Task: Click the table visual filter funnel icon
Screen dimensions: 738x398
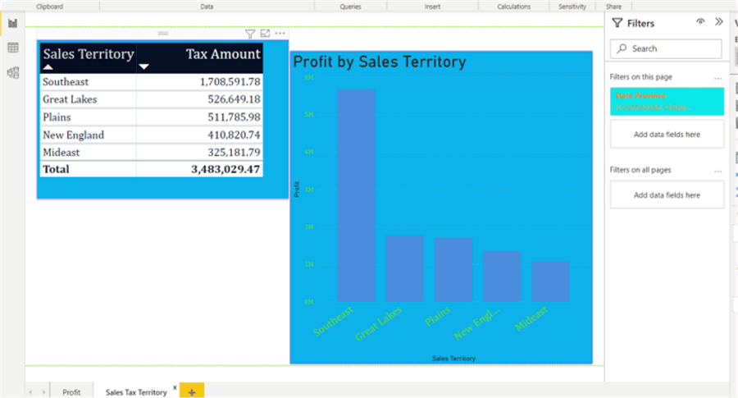Action: coord(250,34)
